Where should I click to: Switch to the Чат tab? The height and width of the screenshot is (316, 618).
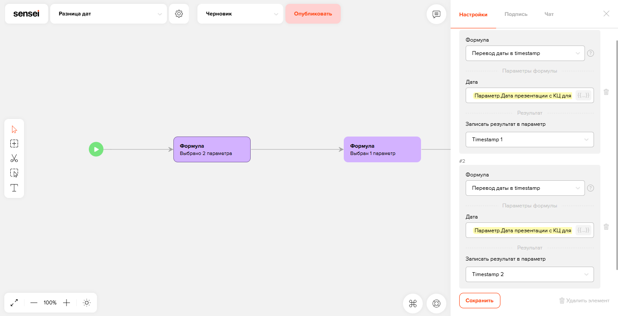(549, 14)
